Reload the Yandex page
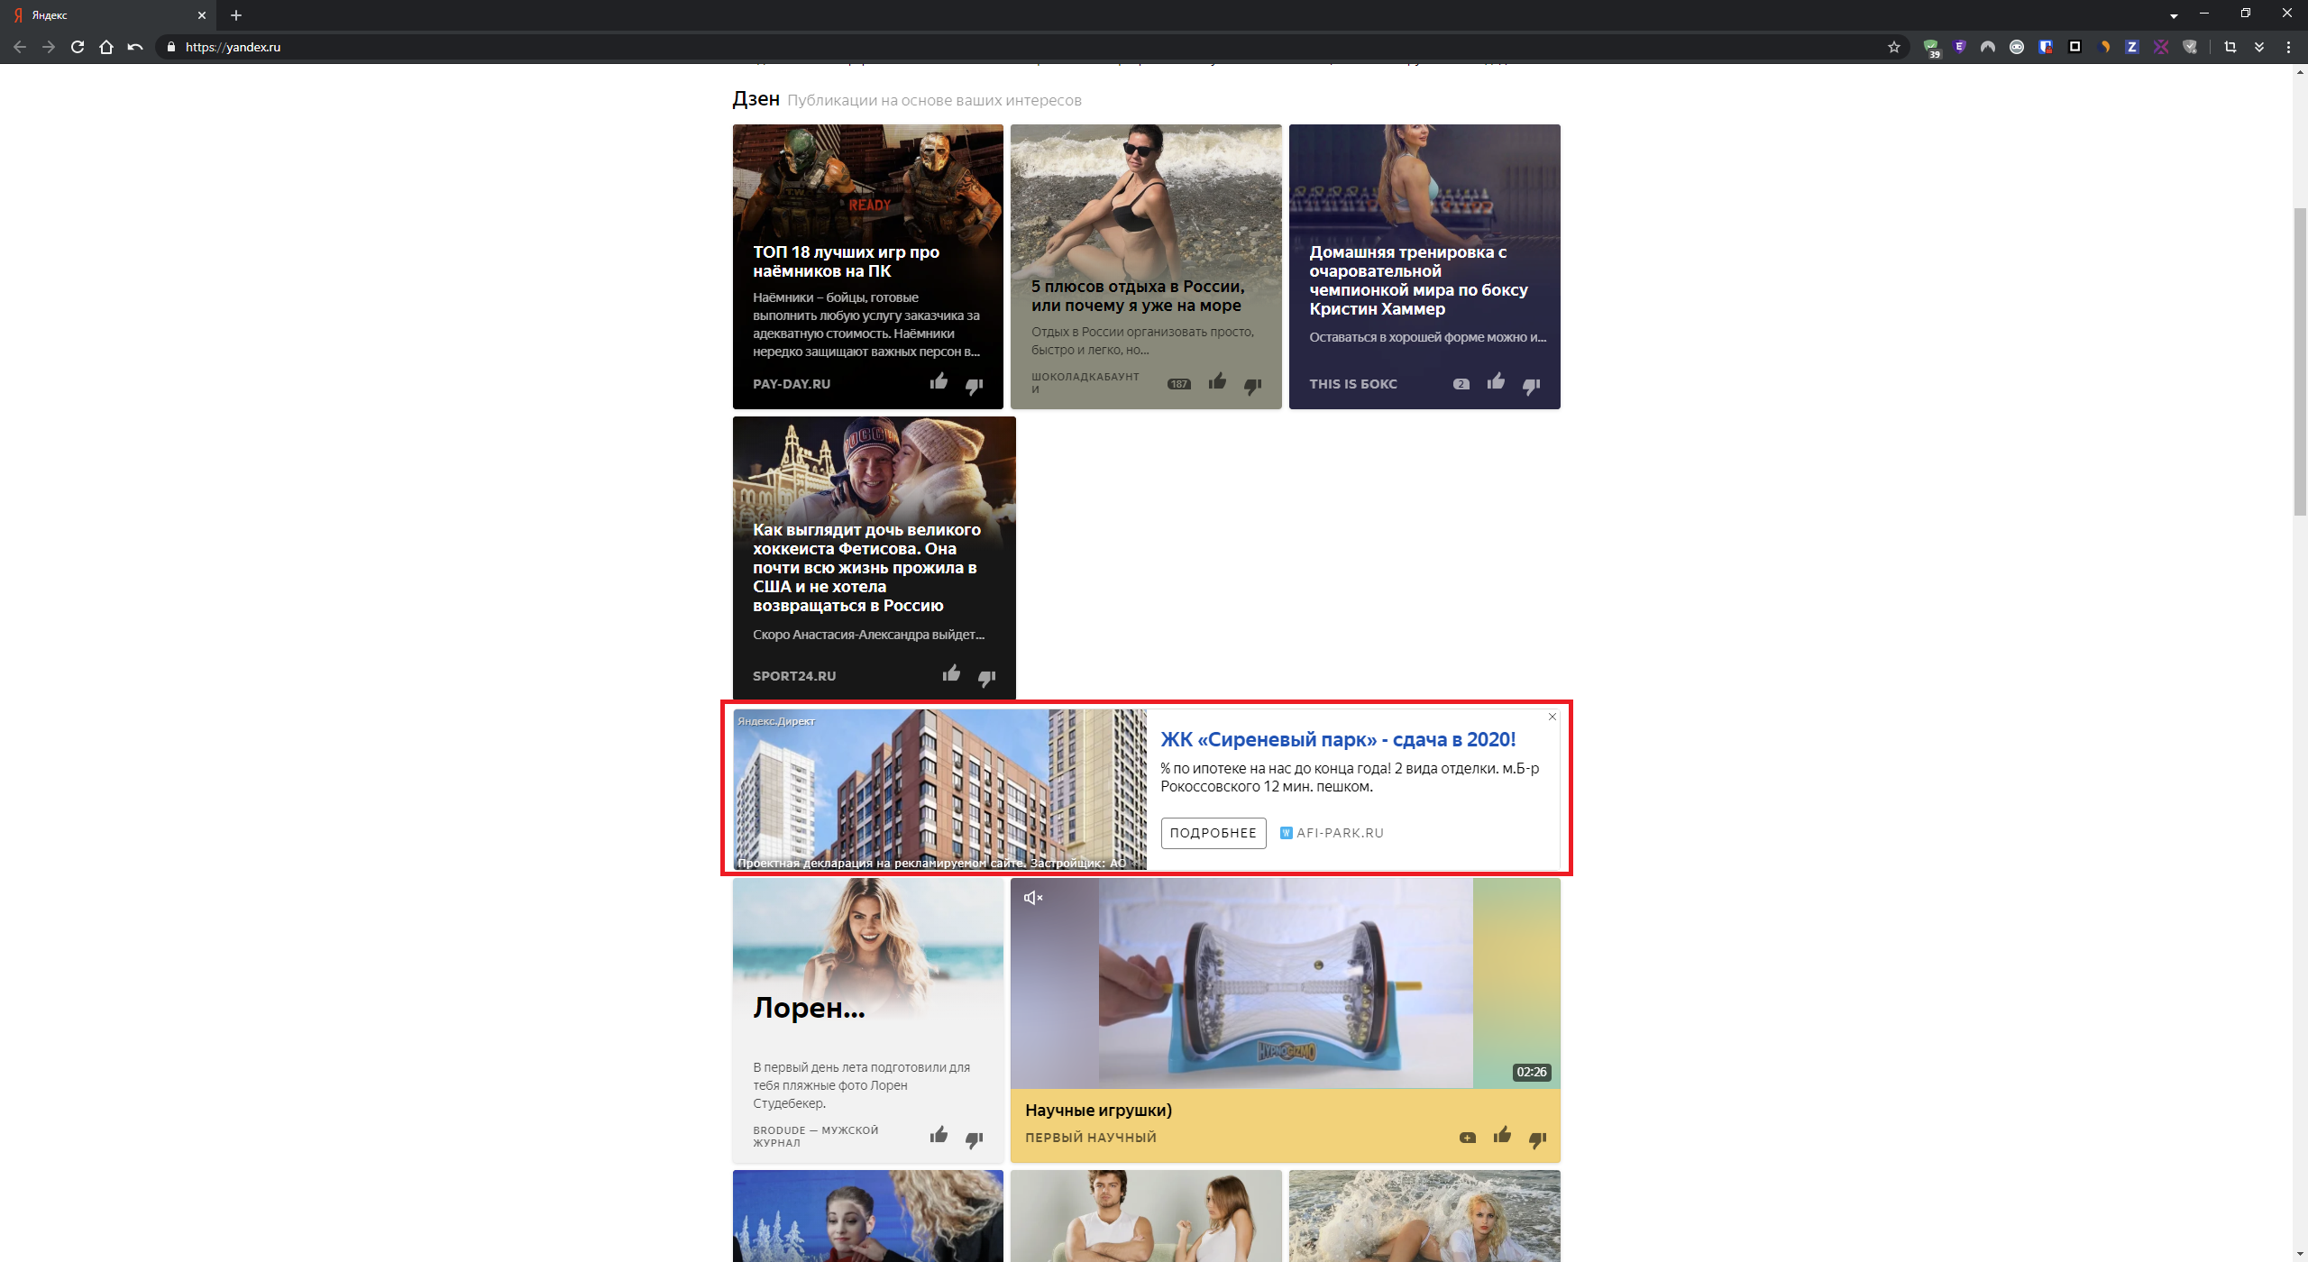The height and width of the screenshot is (1262, 2308). click(77, 46)
